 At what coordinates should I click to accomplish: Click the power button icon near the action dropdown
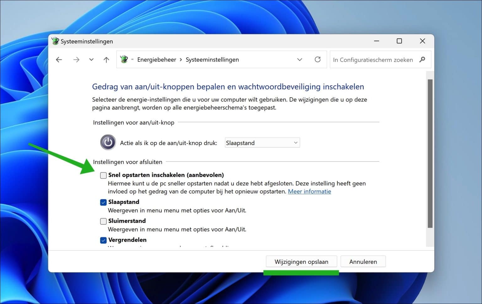click(x=108, y=142)
